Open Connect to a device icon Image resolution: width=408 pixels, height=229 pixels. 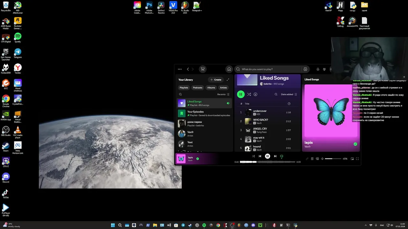(x=317, y=159)
